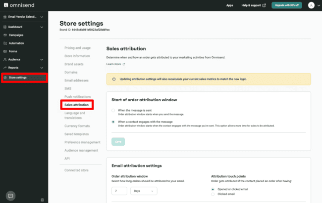Open Audience management settings
322x203 pixels.
tap(81, 150)
